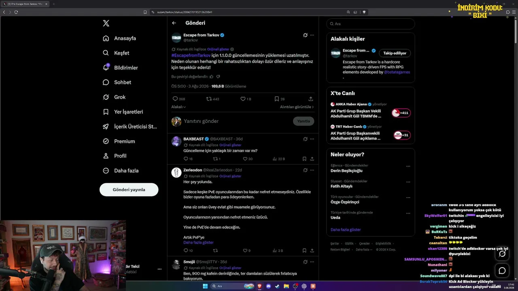Open Alıntıları görüntüle quotes link
The height and width of the screenshot is (291, 518).
pyautogui.click(x=297, y=107)
